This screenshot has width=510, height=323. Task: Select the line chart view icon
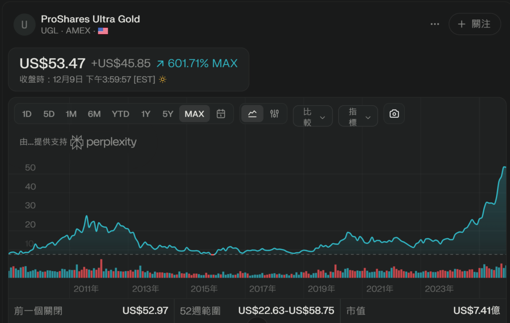(x=253, y=114)
